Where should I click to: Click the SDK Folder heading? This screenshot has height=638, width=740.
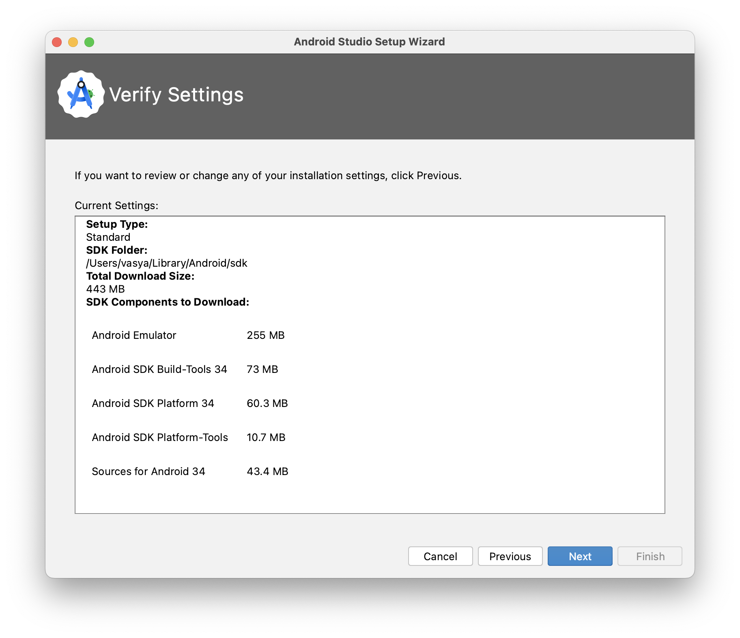point(117,250)
